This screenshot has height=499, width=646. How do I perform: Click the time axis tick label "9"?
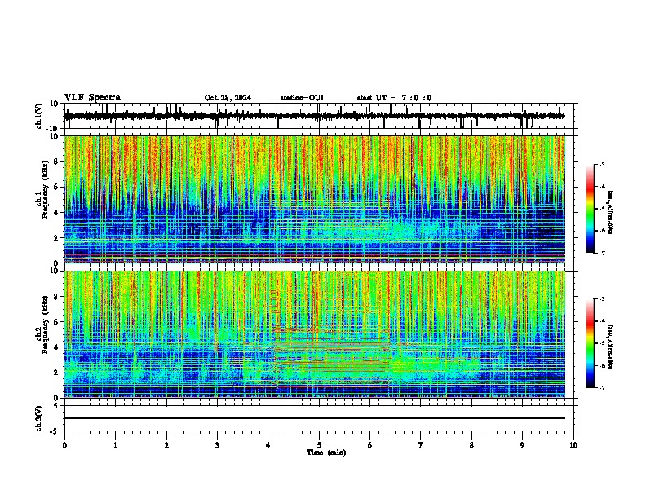coord(522,445)
